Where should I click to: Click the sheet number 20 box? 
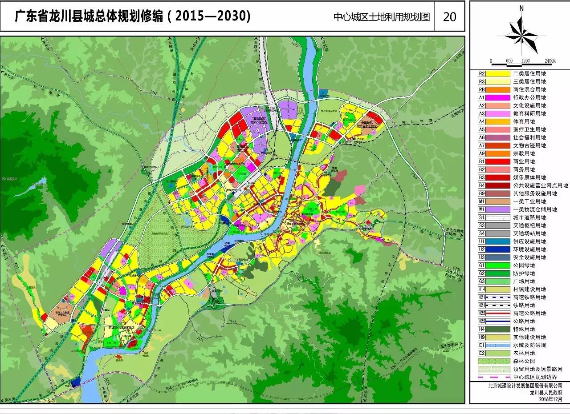coord(449,16)
